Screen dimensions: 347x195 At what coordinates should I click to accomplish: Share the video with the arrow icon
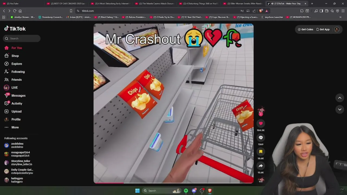click(261, 166)
